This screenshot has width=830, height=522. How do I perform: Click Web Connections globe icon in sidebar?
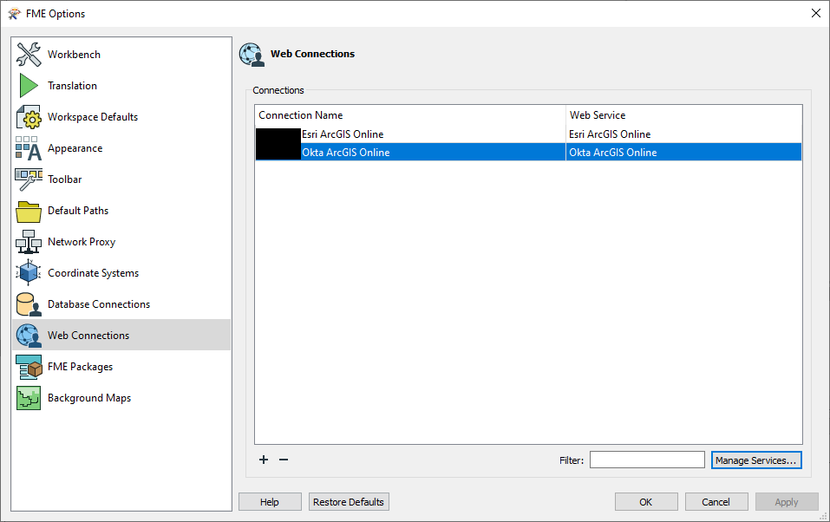tap(29, 336)
